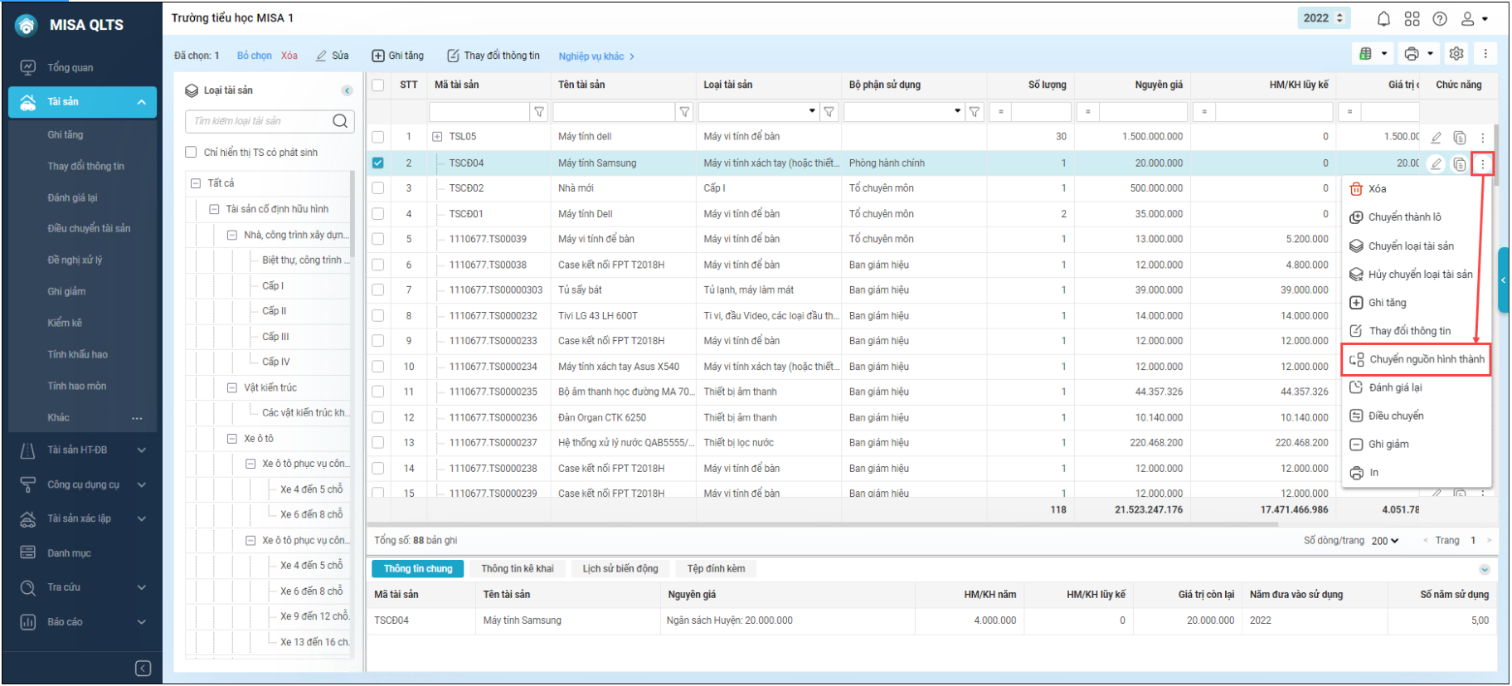The height and width of the screenshot is (686, 1512).
Task: Click the Excel export icon
Action: (1365, 54)
